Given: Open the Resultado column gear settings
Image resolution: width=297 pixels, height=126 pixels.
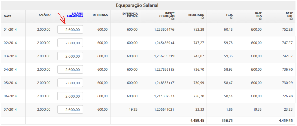Looking at the screenshot, I should click(203, 18).
